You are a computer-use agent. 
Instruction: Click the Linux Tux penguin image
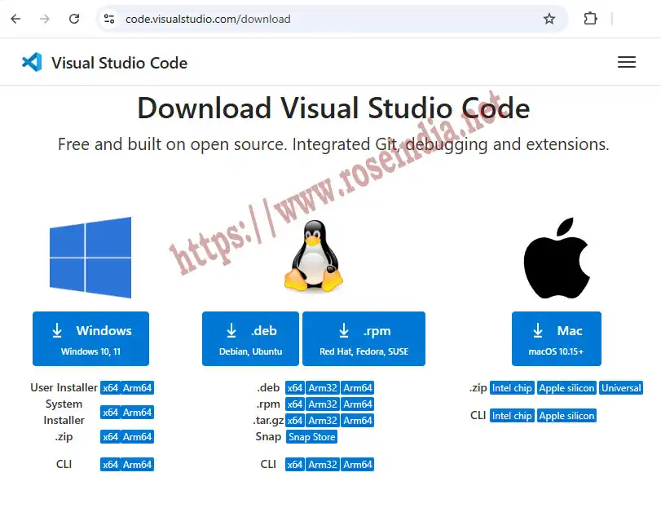(314, 255)
